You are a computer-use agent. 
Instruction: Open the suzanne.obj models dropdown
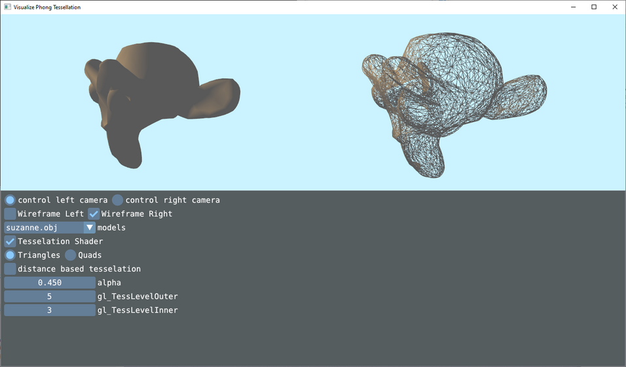pyautogui.click(x=44, y=227)
